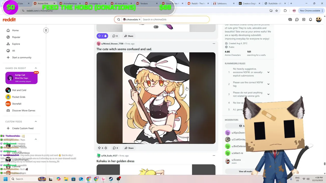Switch to the Create a Single browser tab
Viewport: 326px width, 183px height.
[x=249, y=4]
